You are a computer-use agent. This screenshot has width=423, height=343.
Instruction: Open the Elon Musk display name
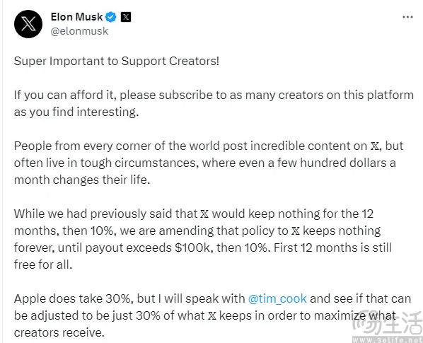(x=76, y=17)
